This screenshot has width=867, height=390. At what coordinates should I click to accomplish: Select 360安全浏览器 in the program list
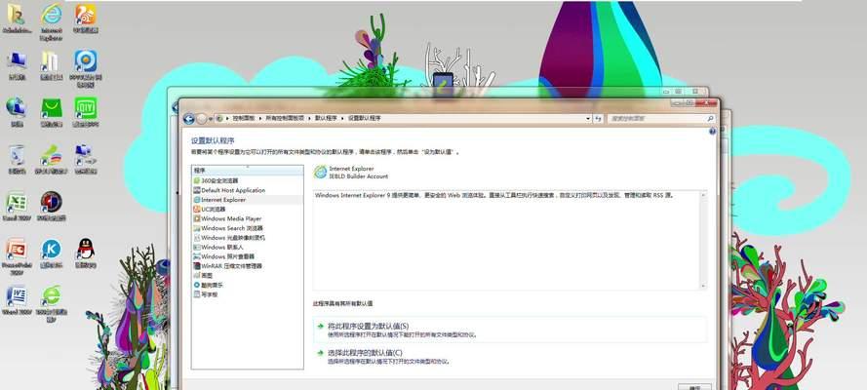tap(248, 180)
